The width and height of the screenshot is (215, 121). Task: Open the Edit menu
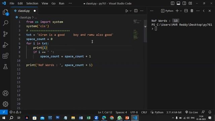click(20, 3)
